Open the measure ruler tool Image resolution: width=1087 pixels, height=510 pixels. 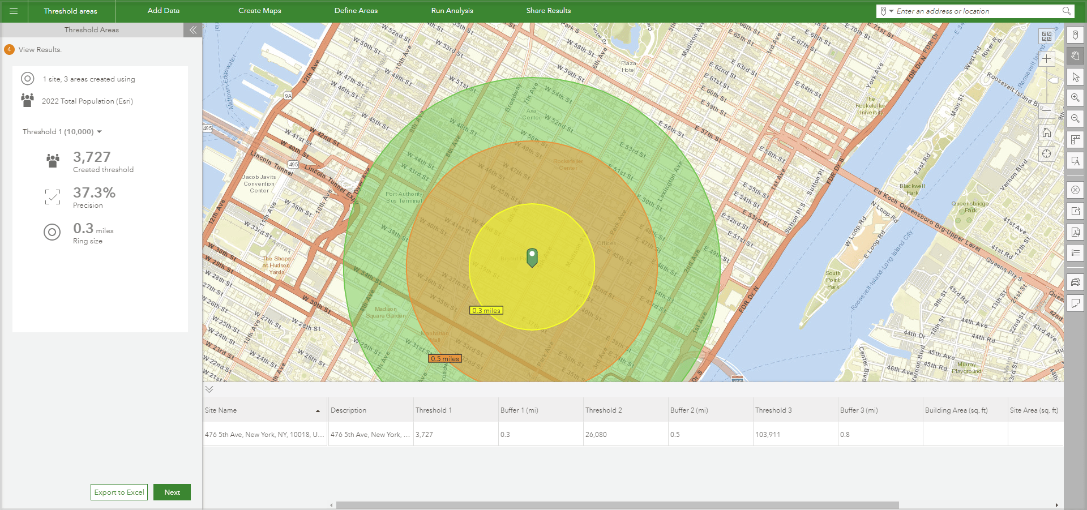click(1075, 140)
